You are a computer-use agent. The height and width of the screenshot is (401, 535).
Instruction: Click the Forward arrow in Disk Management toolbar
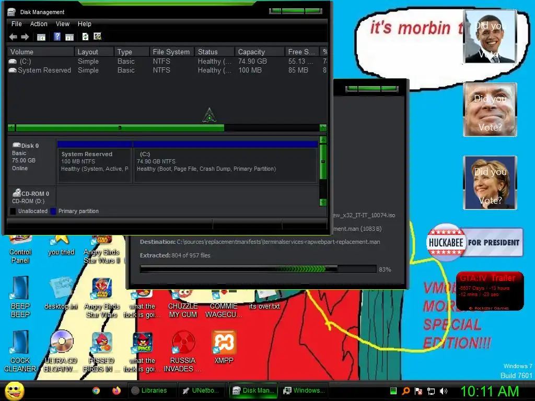pos(25,37)
